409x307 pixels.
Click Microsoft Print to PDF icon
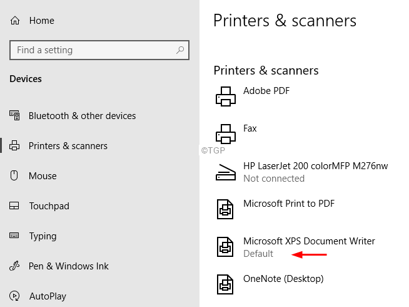(225, 209)
